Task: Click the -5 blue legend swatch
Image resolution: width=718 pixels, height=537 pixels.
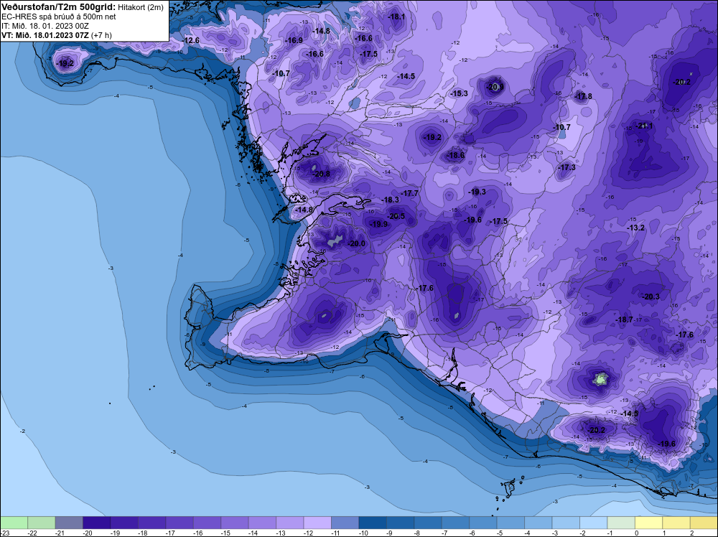Action: (510, 523)
